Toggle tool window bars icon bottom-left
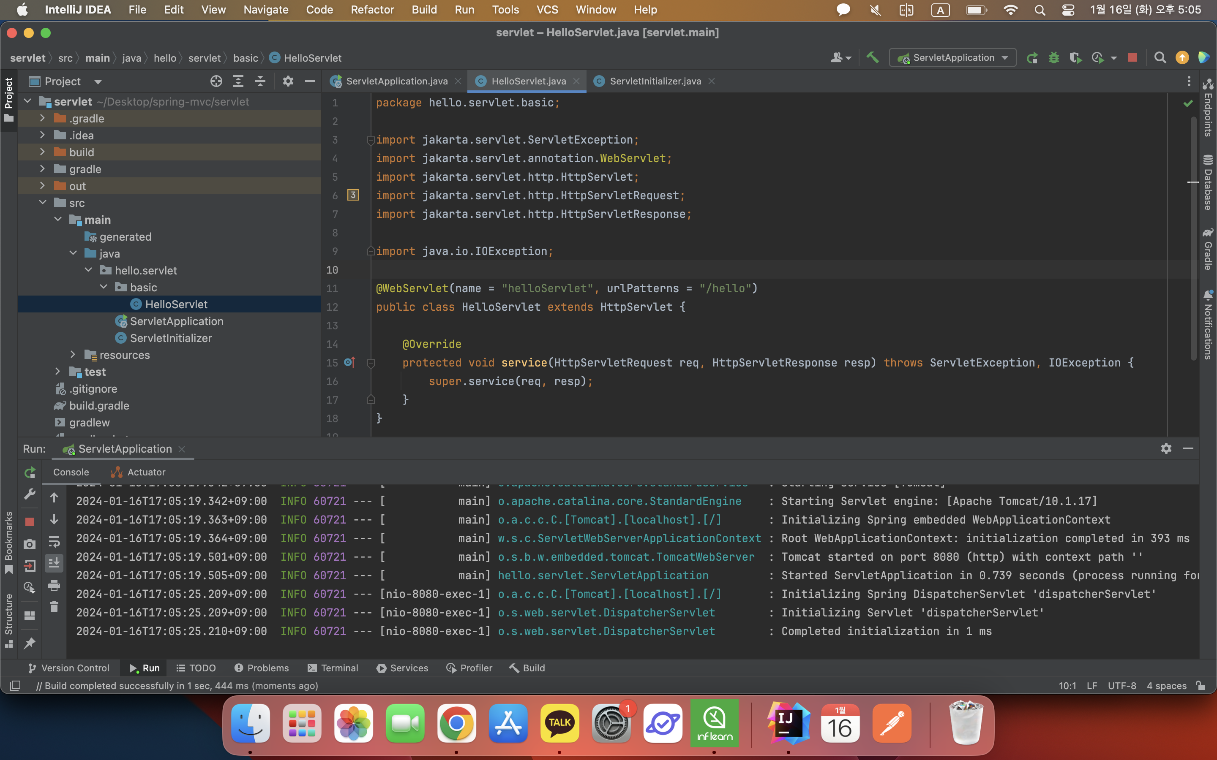 click(15, 686)
